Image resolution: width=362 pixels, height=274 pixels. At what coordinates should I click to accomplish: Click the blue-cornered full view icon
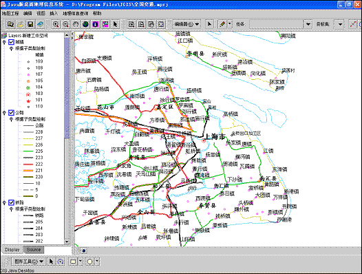point(161,24)
